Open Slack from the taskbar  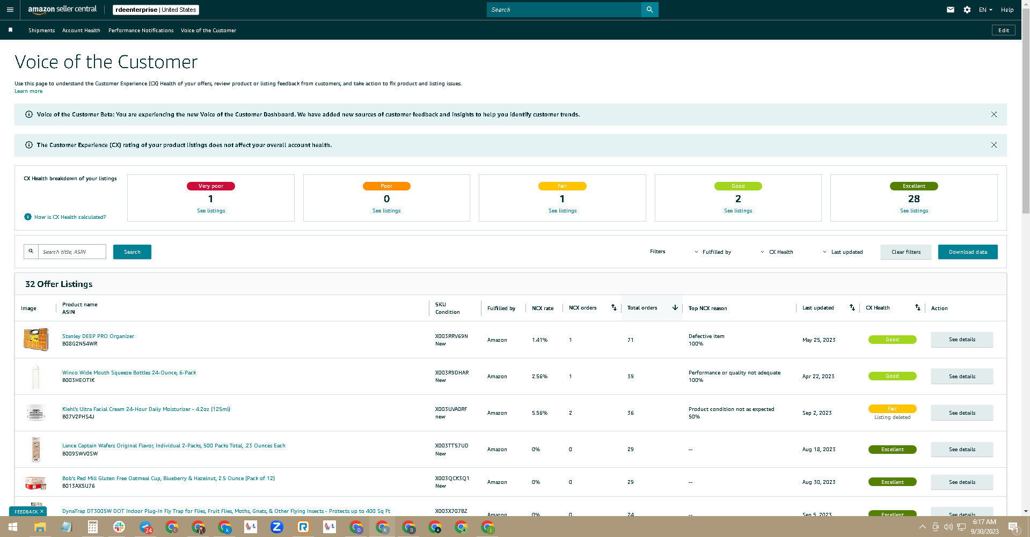pyautogui.click(x=119, y=527)
